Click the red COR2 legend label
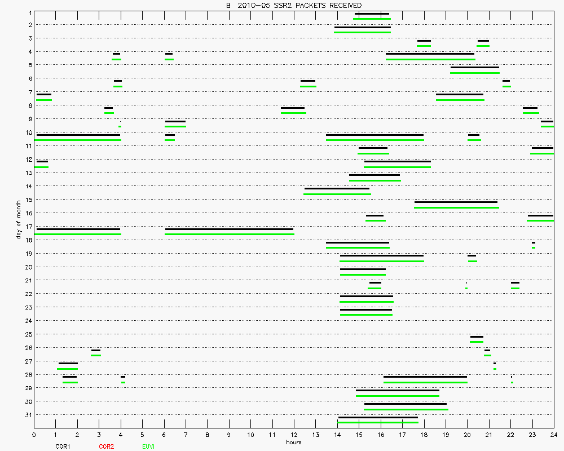This screenshot has height=451, width=564. (106, 446)
